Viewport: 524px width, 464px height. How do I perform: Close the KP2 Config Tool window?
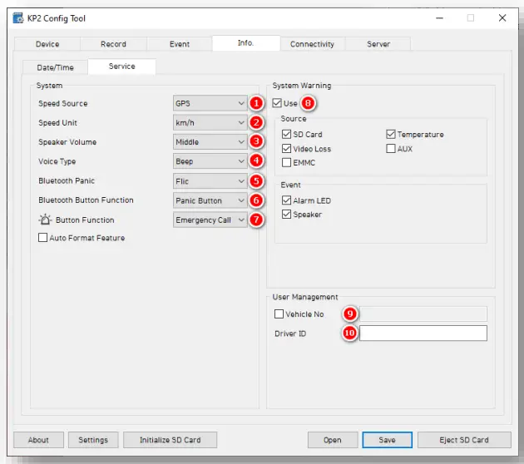pyautogui.click(x=502, y=18)
